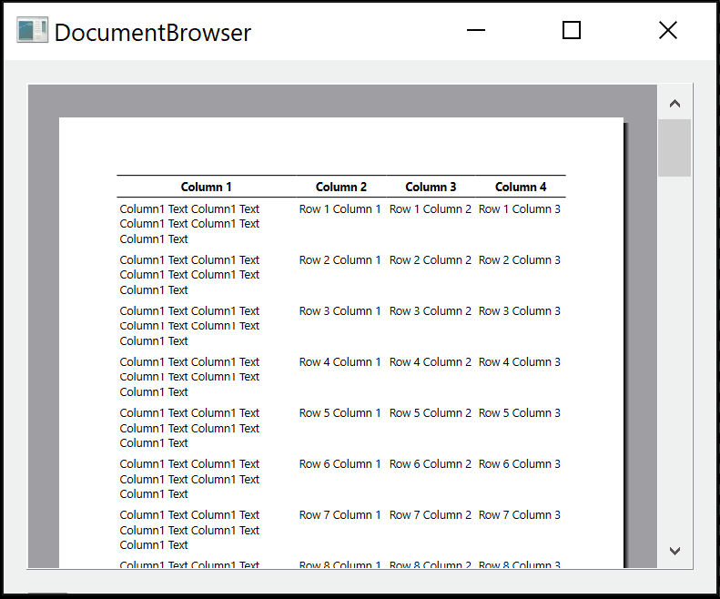The height and width of the screenshot is (599, 720).
Task: Click the Column 1 table header
Action: click(x=207, y=187)
